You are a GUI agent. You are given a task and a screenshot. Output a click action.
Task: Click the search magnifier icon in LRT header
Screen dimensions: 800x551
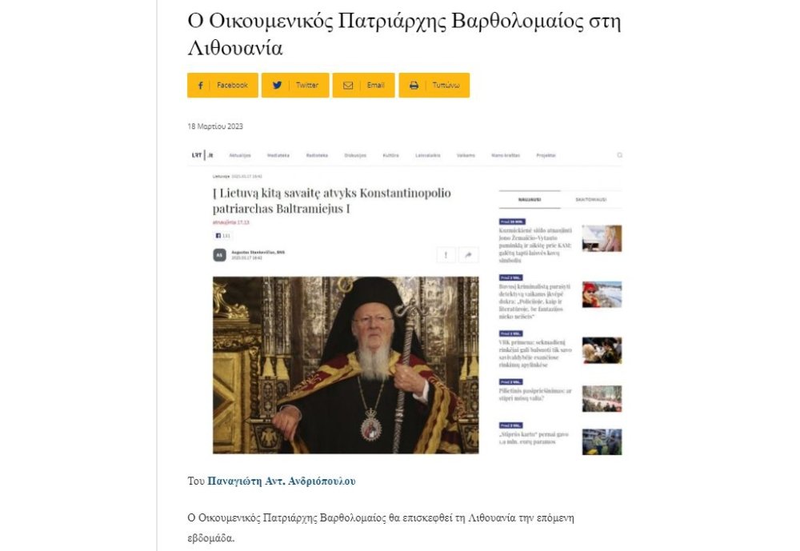click(x=619, y=155)
